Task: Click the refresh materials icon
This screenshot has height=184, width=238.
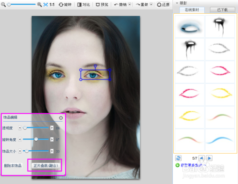Action: pyautogui.click(x=178, y=158)
